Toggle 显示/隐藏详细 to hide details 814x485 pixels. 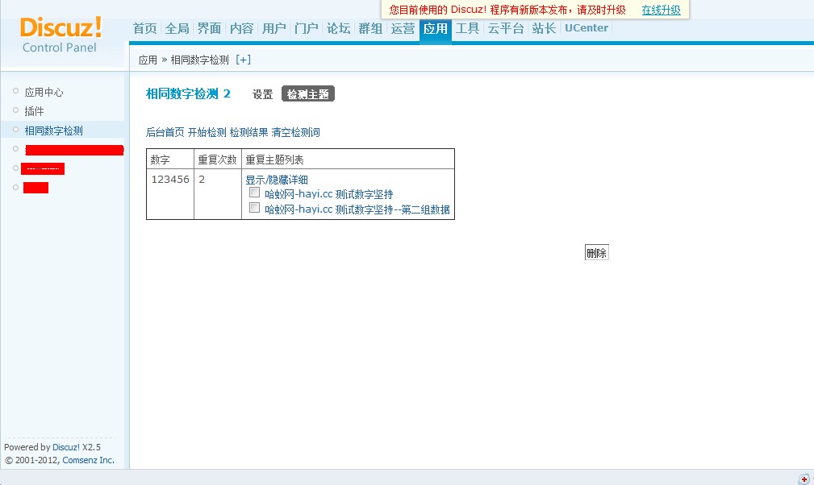(x=277, y=179)
